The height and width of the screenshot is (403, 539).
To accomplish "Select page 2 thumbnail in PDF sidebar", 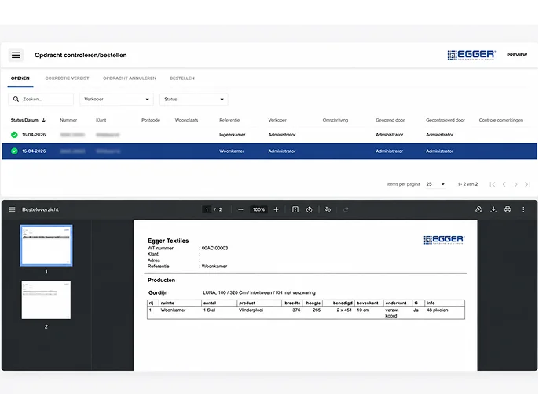I will coord(46,300).
